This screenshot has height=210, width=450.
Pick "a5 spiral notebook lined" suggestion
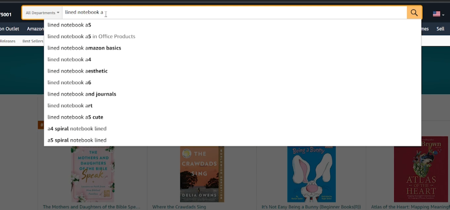point(232,140)
